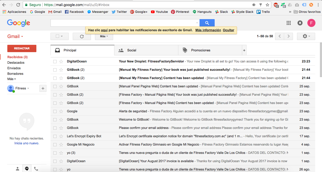Switch to the Principal tab

[x=82, y=50]
